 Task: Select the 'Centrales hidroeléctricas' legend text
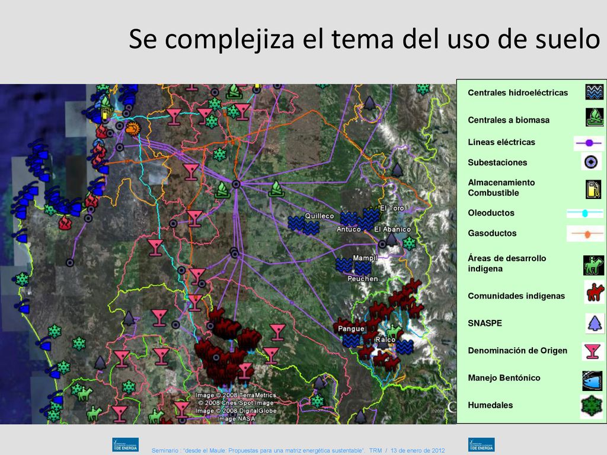(x=517, y=92)
